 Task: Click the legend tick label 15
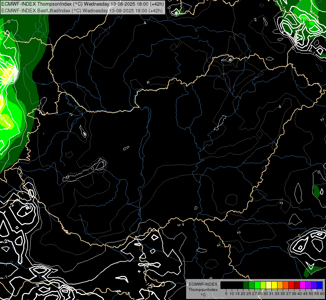pyautogui.click(x=237, y=294)
